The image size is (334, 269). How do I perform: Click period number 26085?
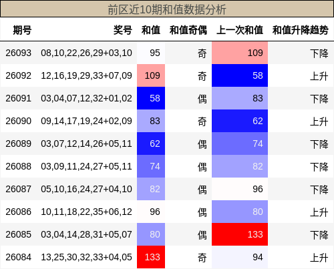tap(19, 234)
